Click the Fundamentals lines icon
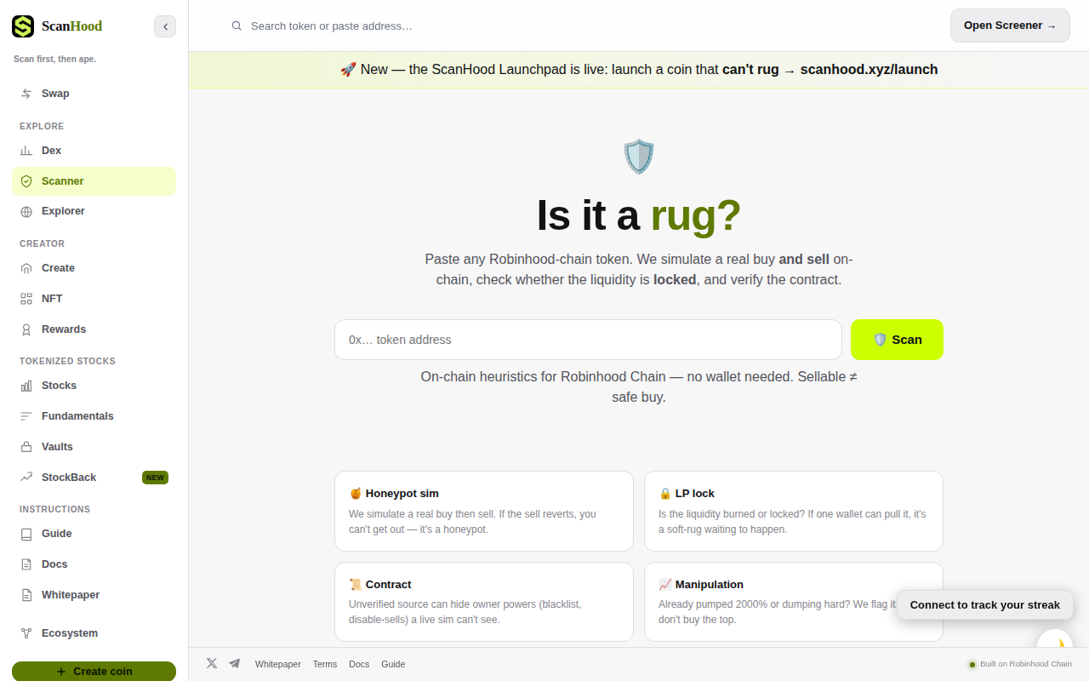Image resolution: width=1089 pixels, height=681 pixels. click(x=26, y=416)
